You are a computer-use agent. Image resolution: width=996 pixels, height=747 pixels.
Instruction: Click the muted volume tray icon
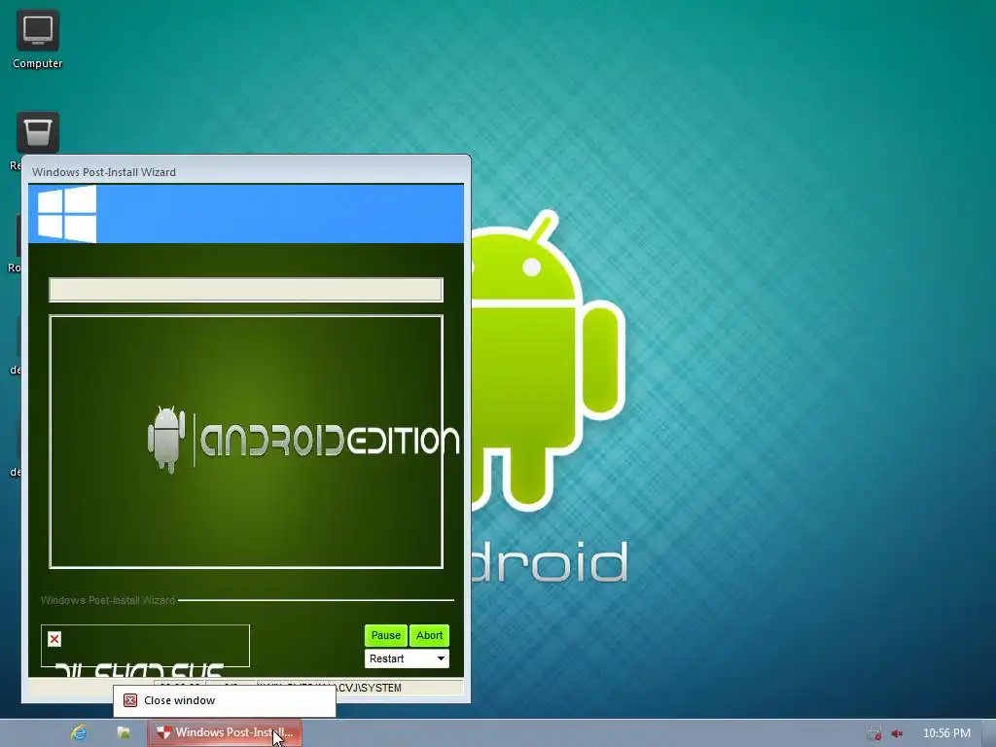(x=897, y=733)
